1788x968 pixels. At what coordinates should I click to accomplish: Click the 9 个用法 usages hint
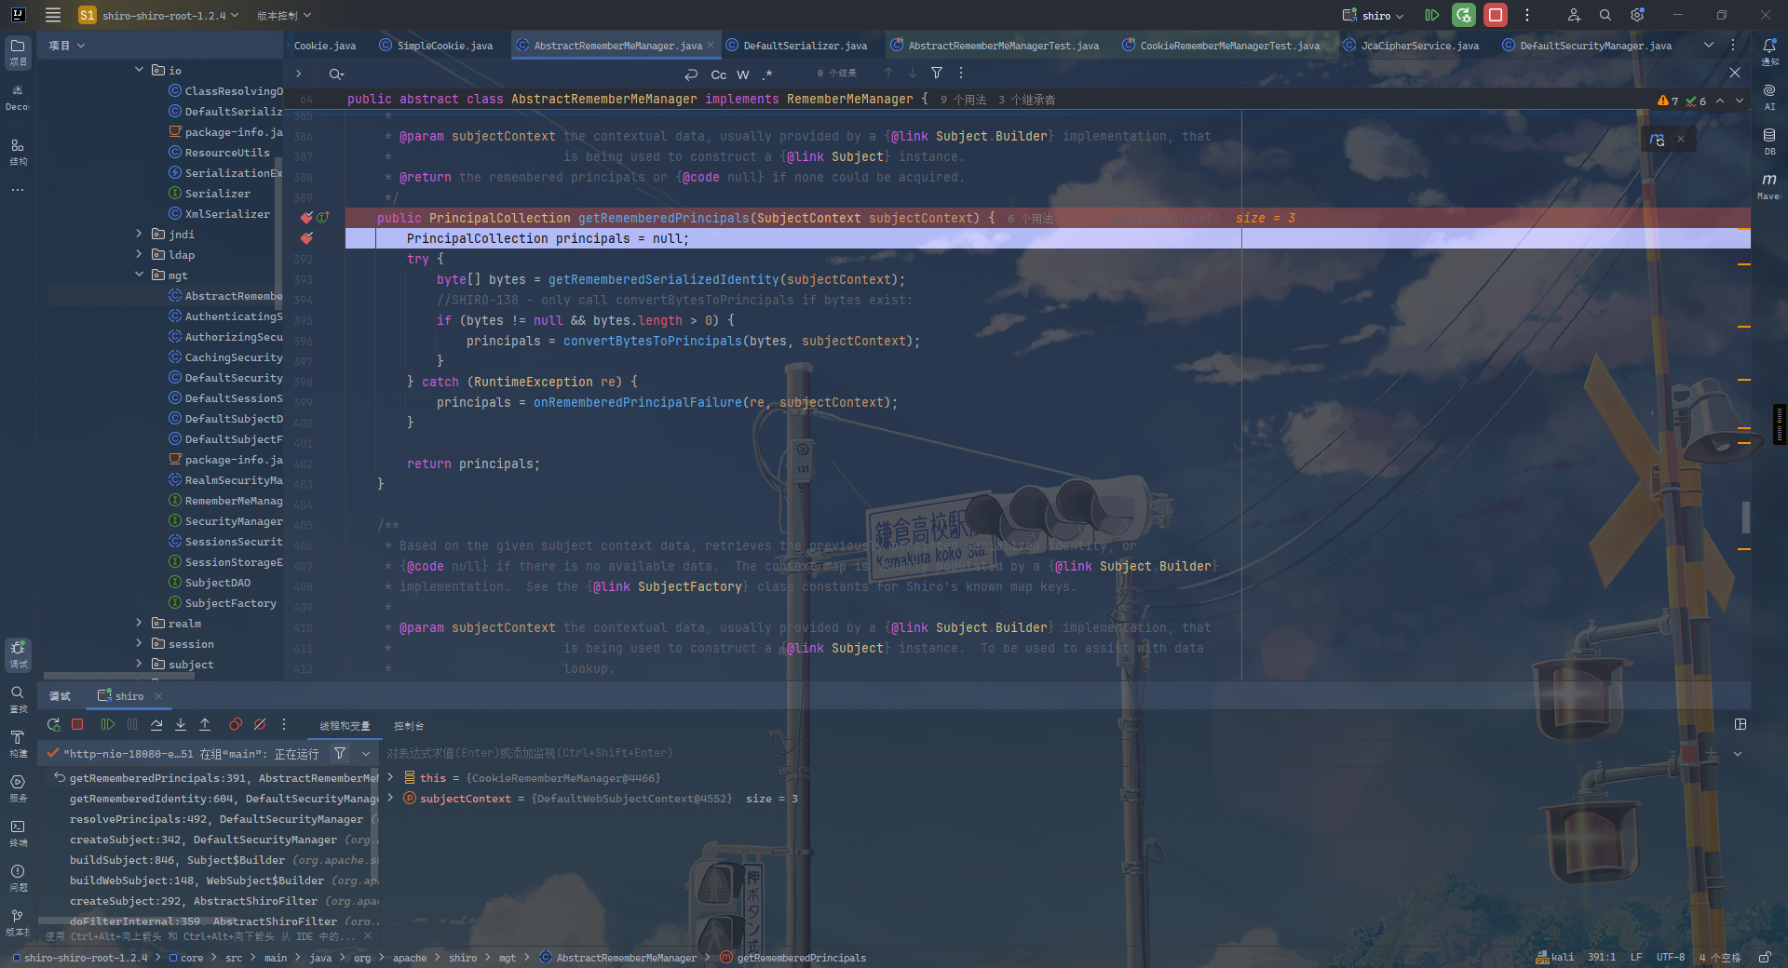963,100
